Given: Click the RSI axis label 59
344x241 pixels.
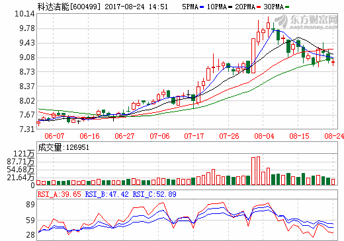Looking at the screenshot, I should pos(30,221).
